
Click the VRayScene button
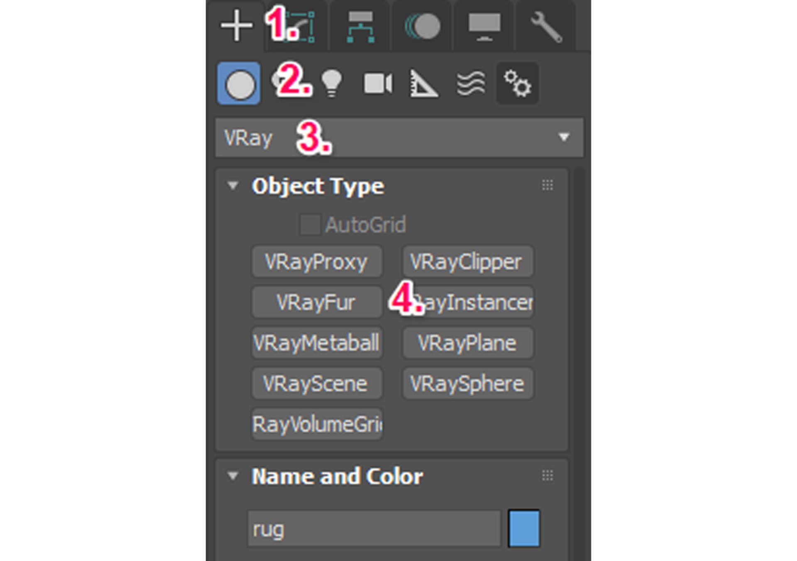[317, 384]
